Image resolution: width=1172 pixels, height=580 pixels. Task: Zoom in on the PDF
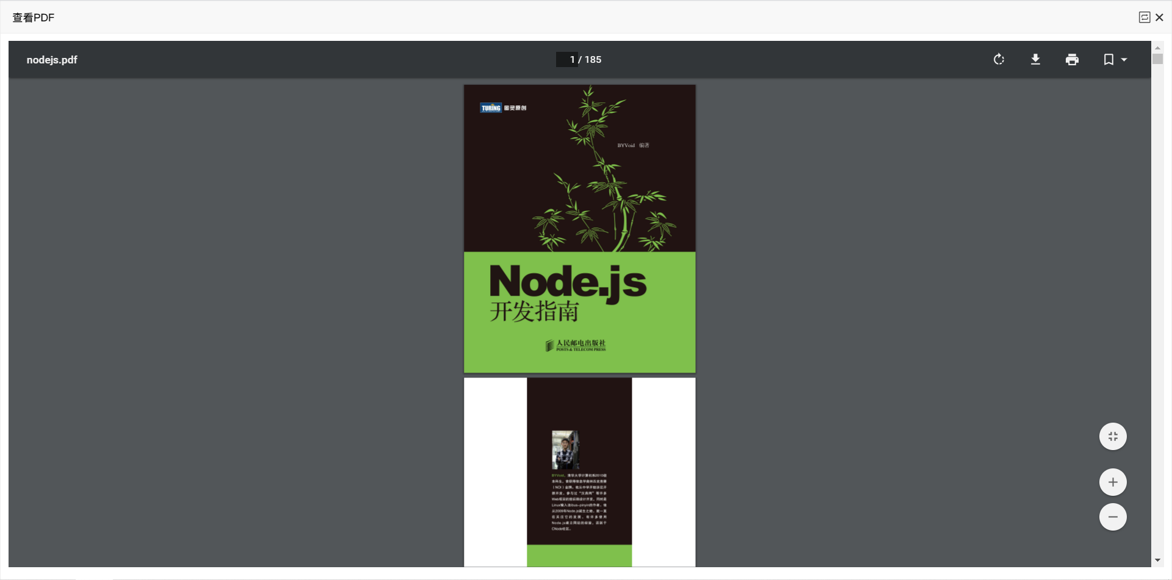coord(1113,482)
